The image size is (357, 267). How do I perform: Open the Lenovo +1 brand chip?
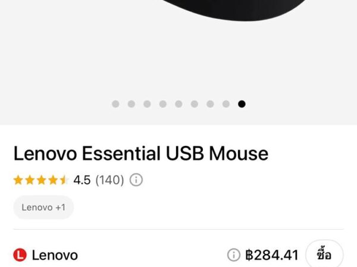43,207
